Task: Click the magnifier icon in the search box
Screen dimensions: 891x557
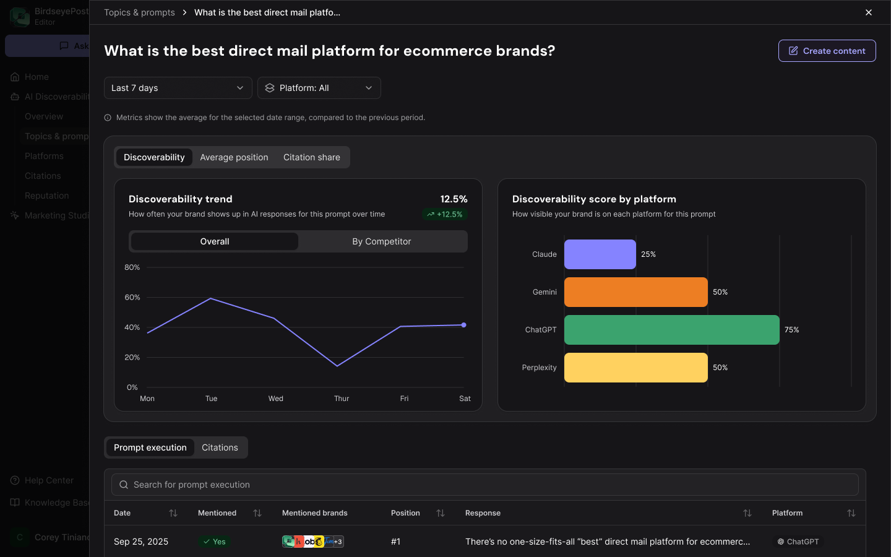Action: [x=124, y=485]
